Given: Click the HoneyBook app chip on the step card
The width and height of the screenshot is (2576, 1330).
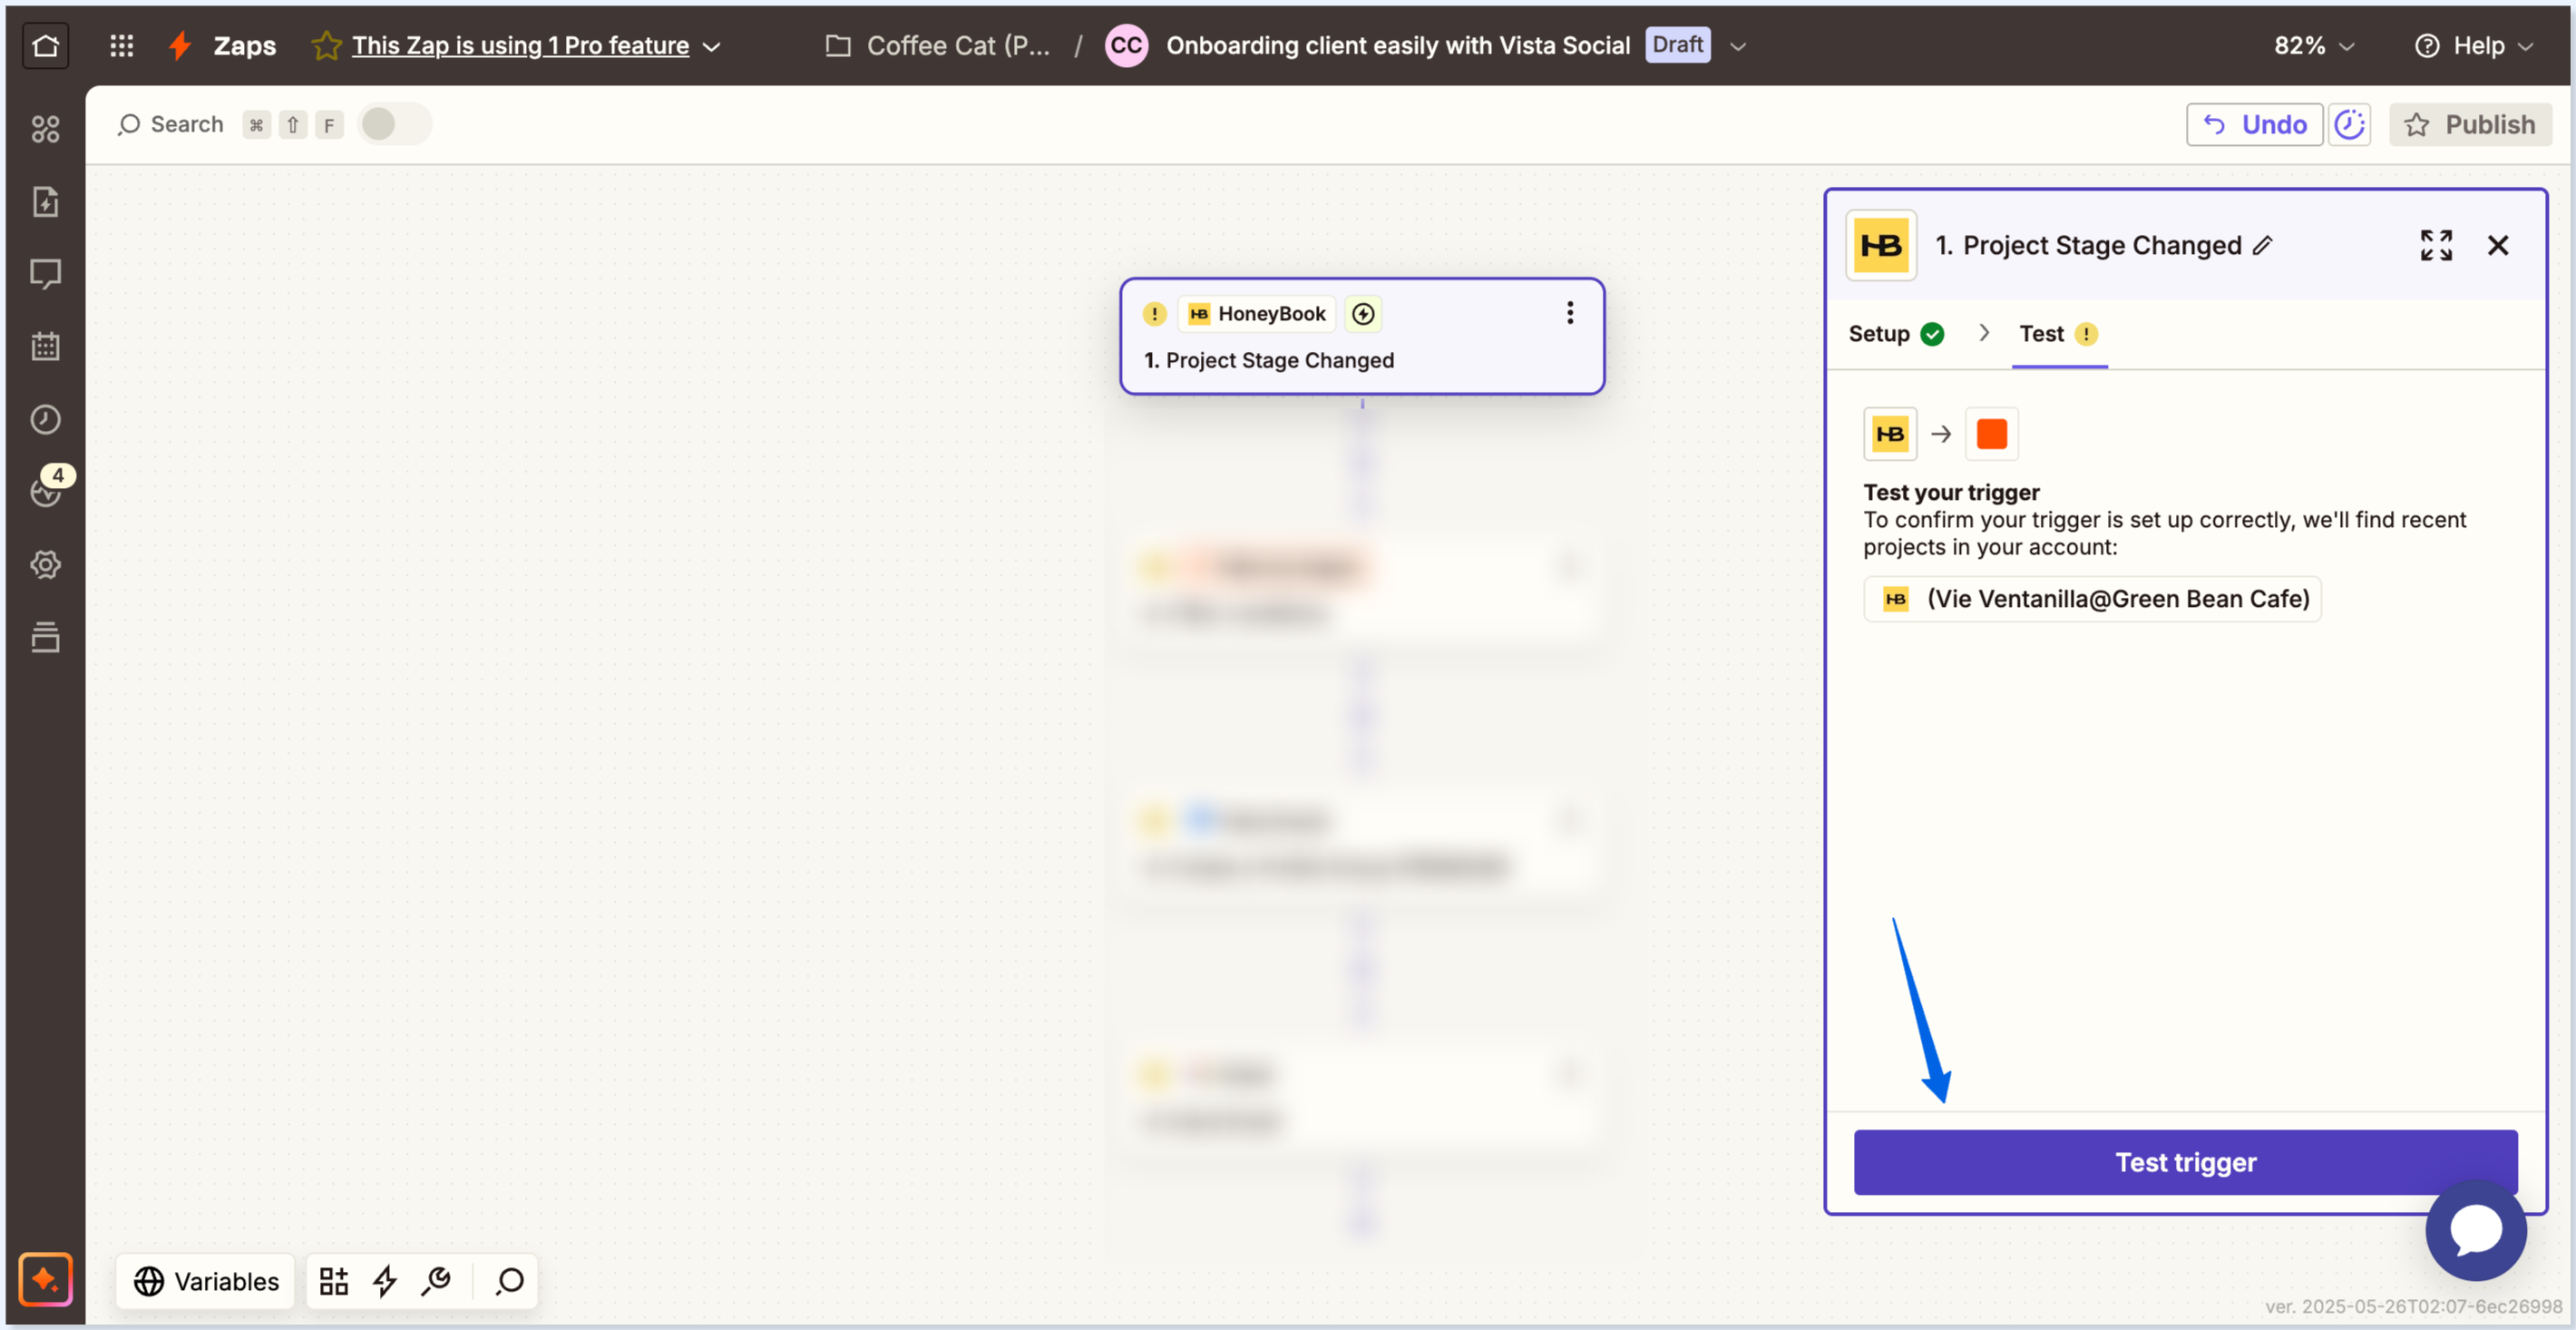Looking at the screenshot, I should (1257, 314).
